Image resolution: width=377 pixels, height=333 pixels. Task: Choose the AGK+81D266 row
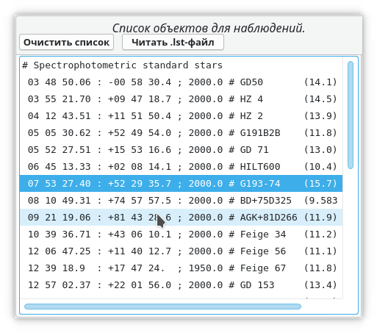[182, 218]
